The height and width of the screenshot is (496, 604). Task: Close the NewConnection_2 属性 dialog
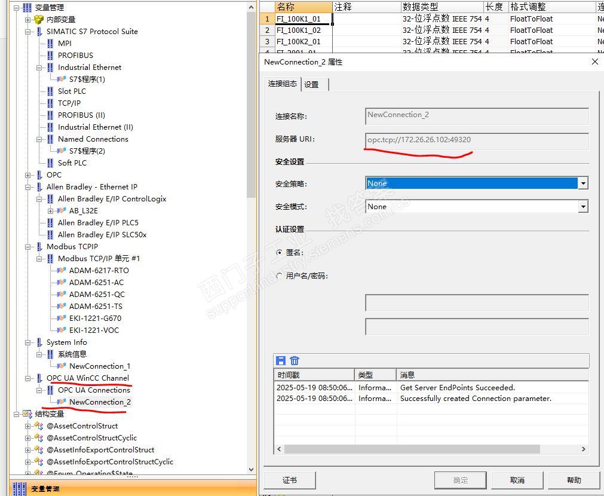(595, 62)
